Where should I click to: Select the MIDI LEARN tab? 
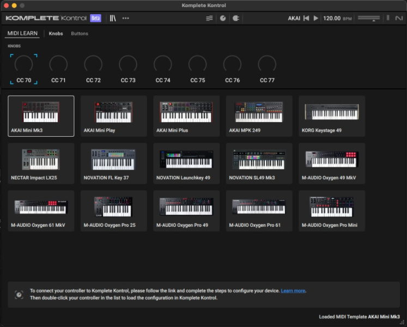coord(22,33)
